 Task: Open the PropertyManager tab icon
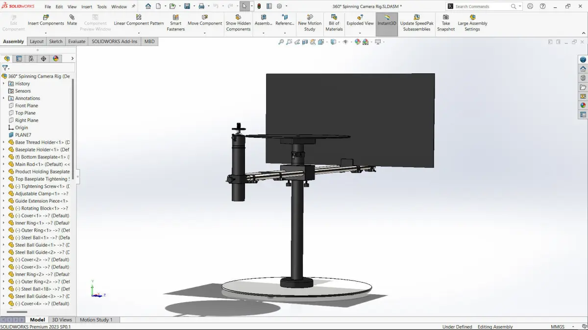(19, 58)
